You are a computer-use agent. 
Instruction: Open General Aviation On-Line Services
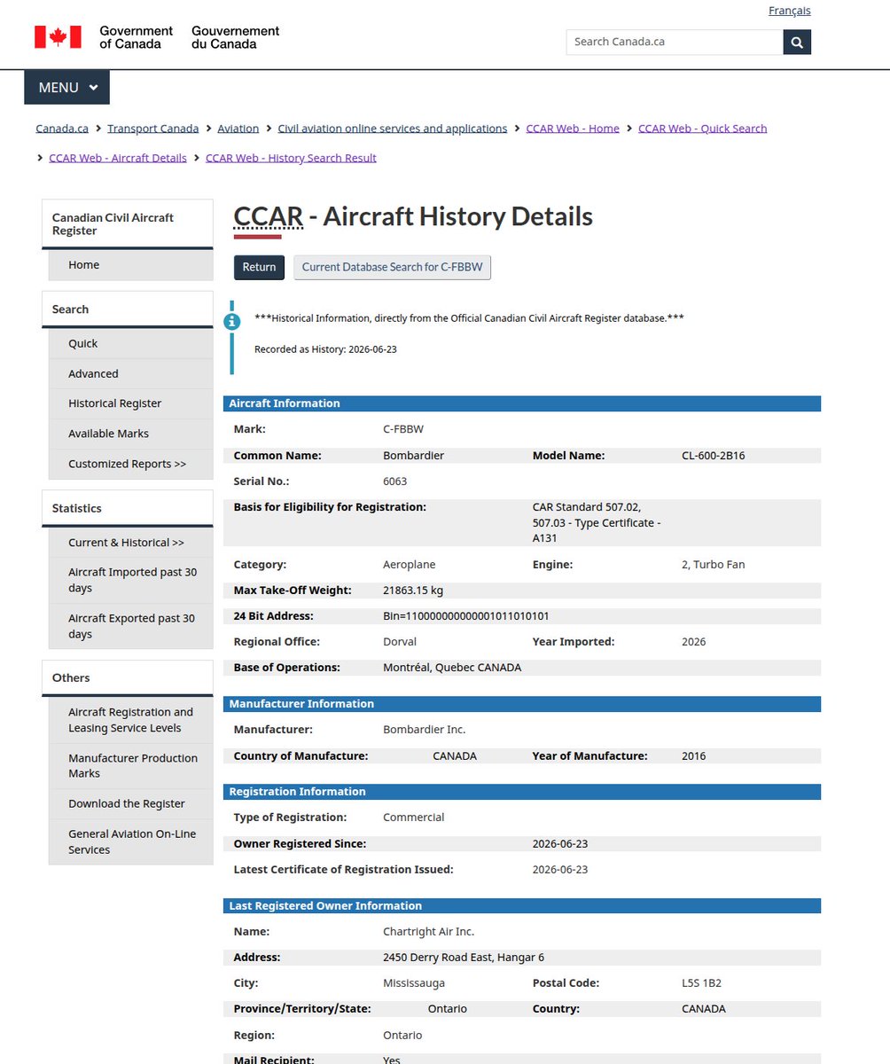[131, 841]
